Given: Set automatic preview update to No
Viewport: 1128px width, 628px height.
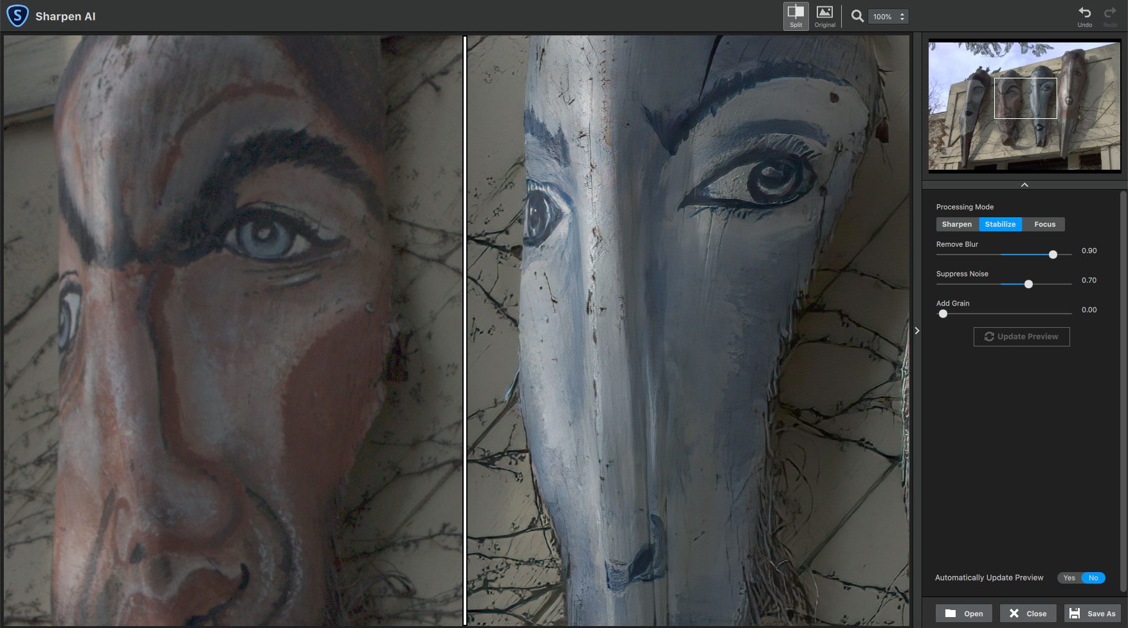Looking at the screenshot, I should click(1093, 578).
